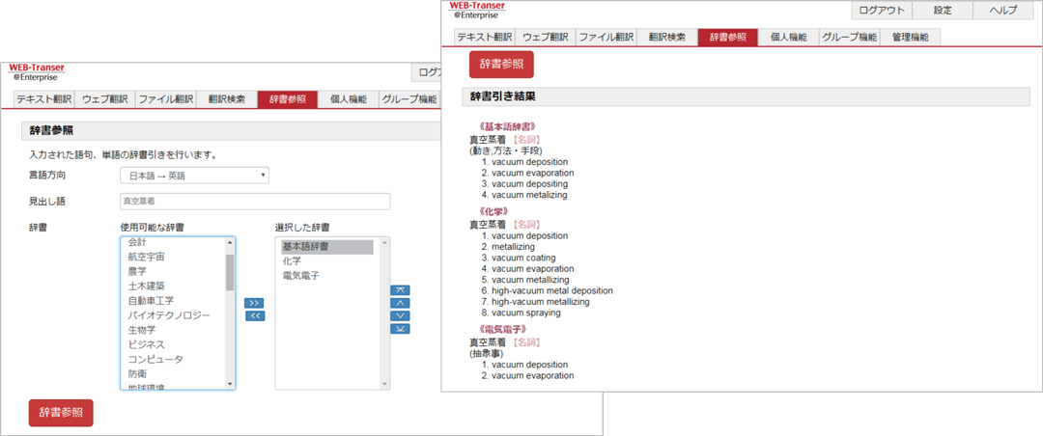Viewport: 1043px width, 436px height.
Task: Select 農学 in available dictionaries
Action: (x=137, y=271)
